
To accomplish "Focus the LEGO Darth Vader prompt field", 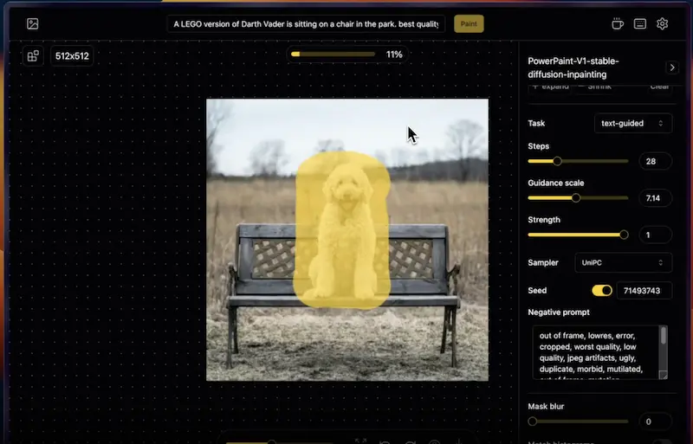I will tap(306, 24).
